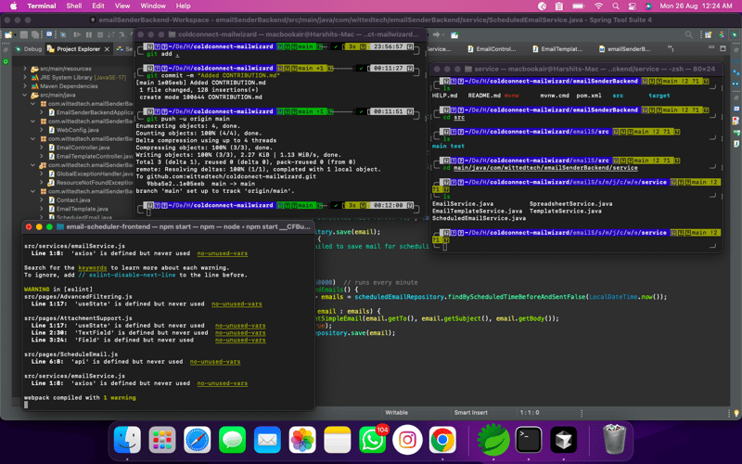Image resolution: width=742 pixels, height=464 pixels.
Task: Click the Suspend (pause) icon in toolbar
Action: (89, 34)
